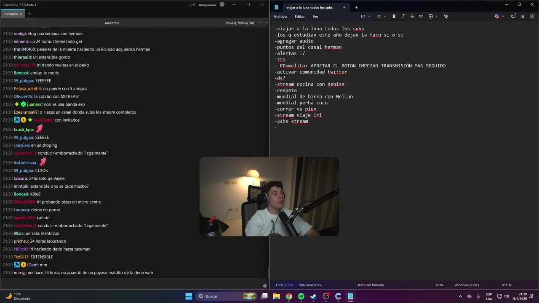Open Chatterino settings gear
This screenshot has height=303, width=539.
tap(222, 5)
